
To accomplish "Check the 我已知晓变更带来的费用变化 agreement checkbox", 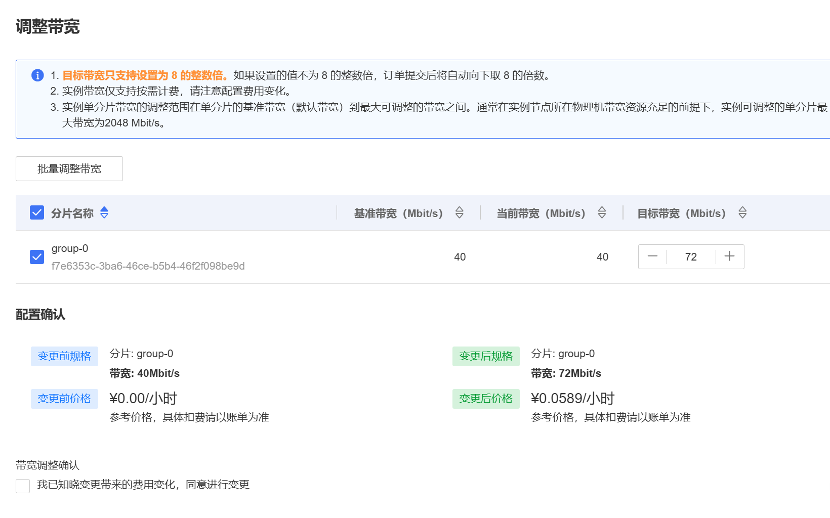I will (23, 486).
